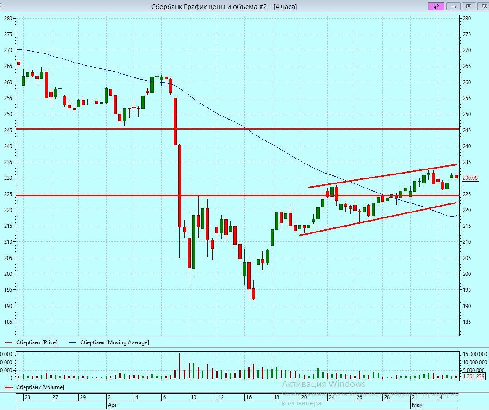Click date label 18 on time axis
The height and width of the screenshot is (410, 489).
tap(276, 397)
